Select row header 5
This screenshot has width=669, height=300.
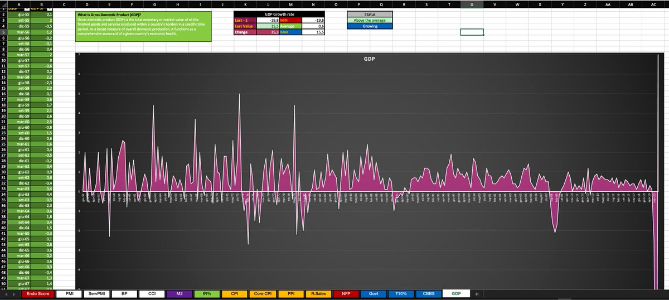click(3, 32)
